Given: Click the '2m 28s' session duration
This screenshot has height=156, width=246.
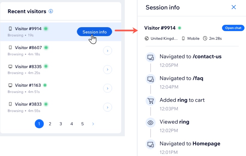Looking at the screenshot, I should point(215,39).
